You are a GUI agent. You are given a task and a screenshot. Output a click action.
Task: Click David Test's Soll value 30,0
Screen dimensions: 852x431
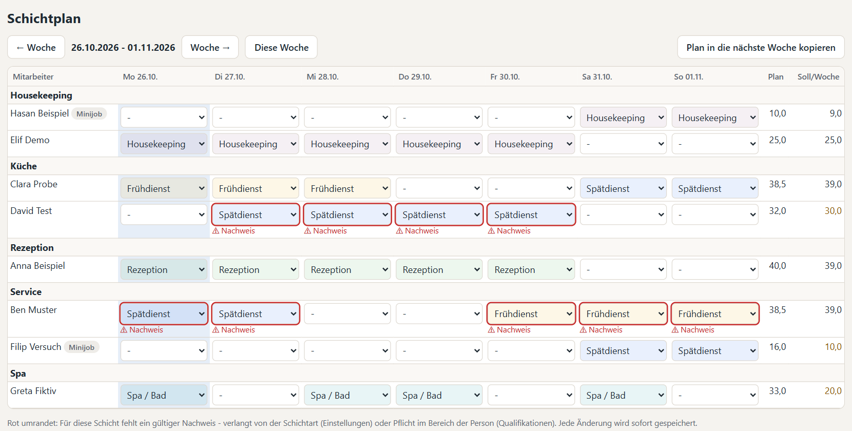pyautogui.click(x=833, y=211)
